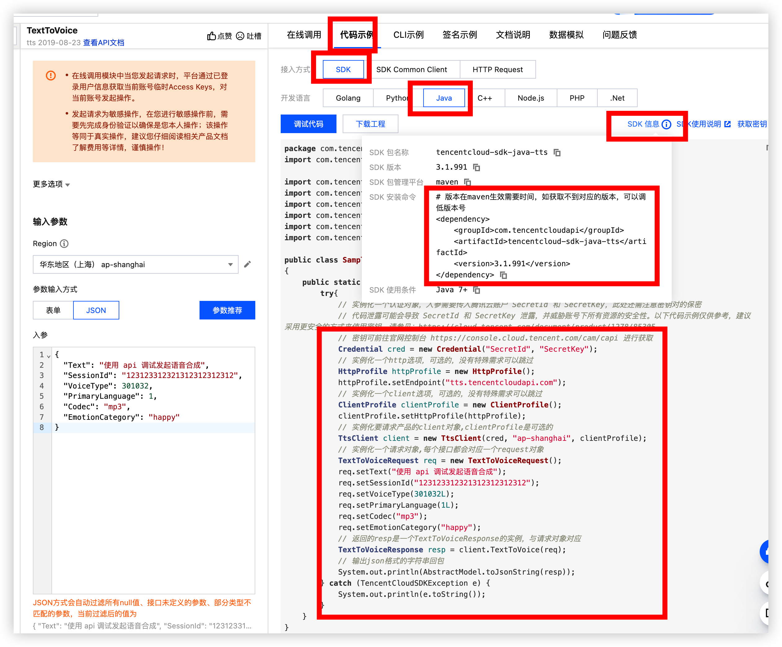Open the CLI示例 tab
Screen dimensions: 782x647
[x=408, y=35]
